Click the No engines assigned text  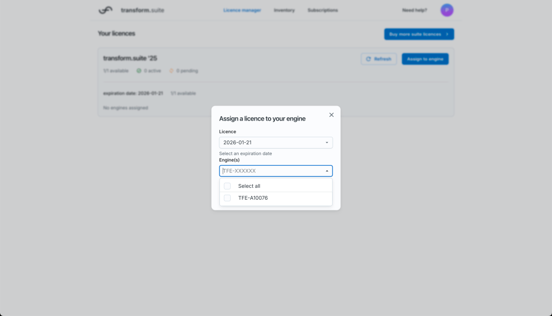coord(125,108)
